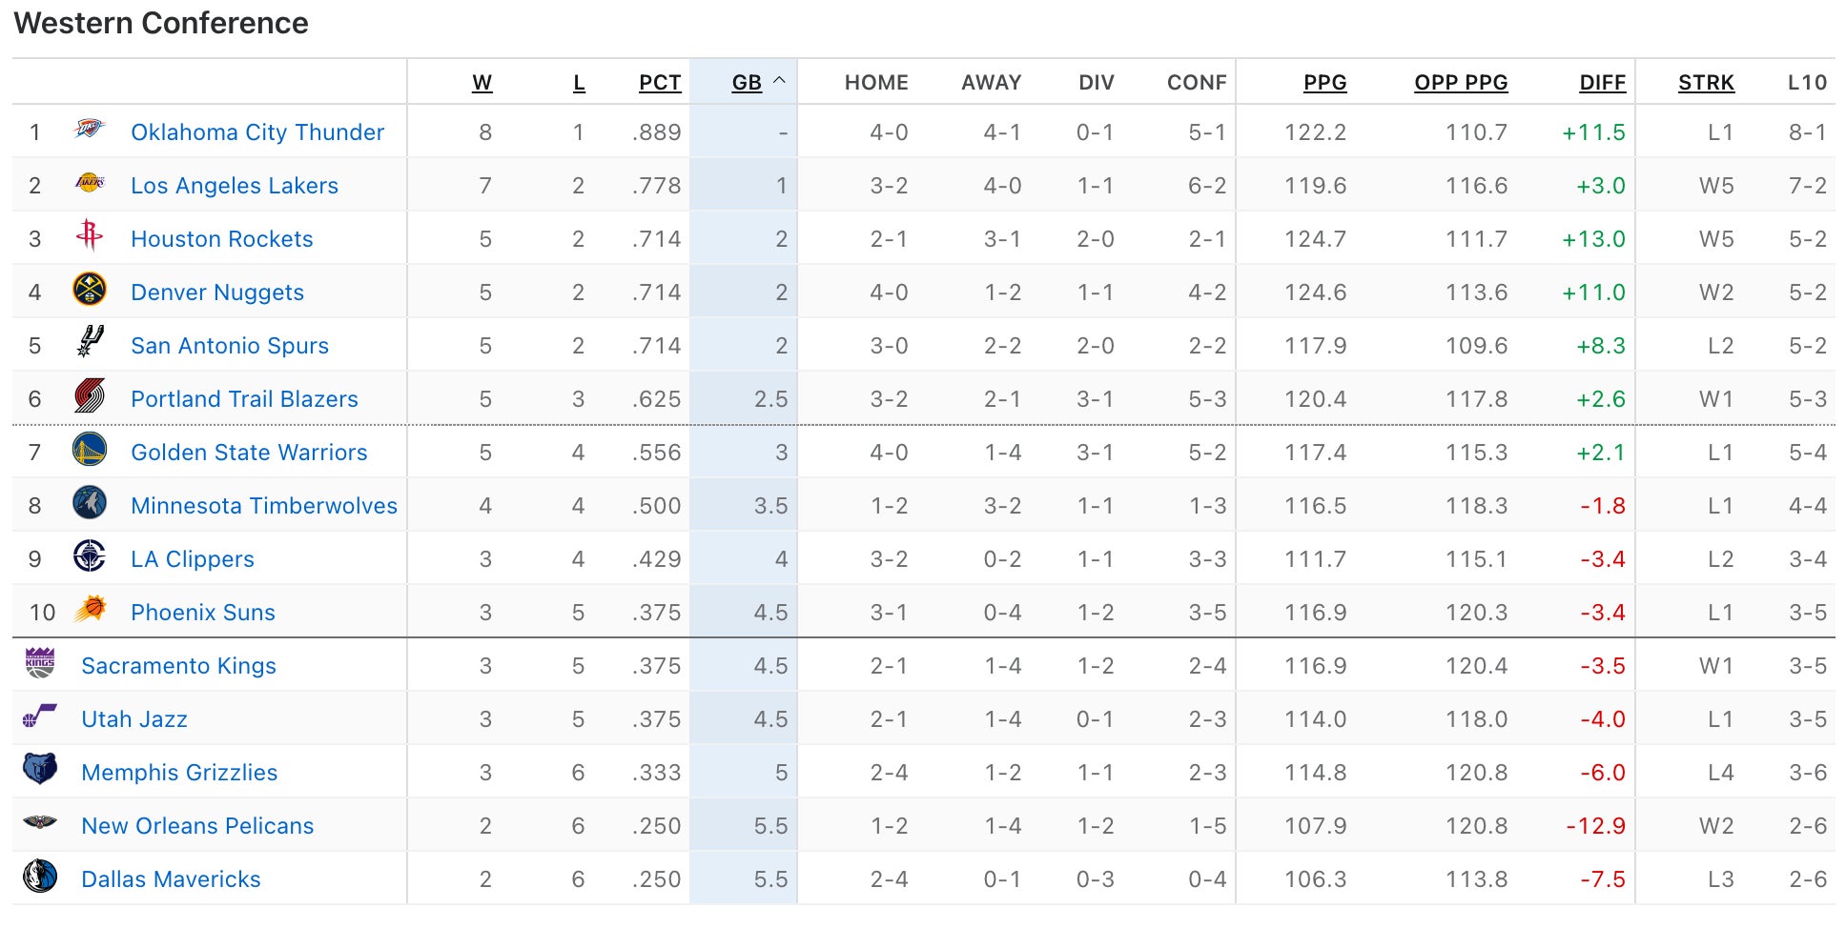Click the Golden State Warriors logo
The height and width of the screenshot is (928, 1846).
pos(90,450)
